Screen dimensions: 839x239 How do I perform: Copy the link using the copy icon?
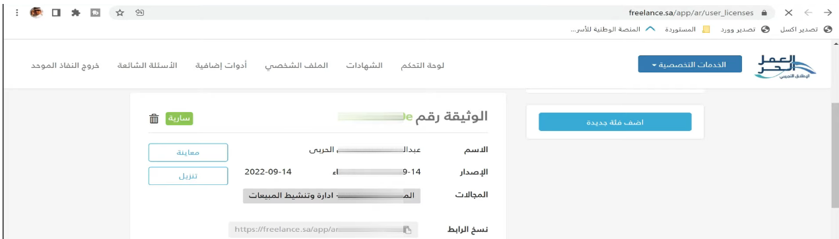point(407,230)
